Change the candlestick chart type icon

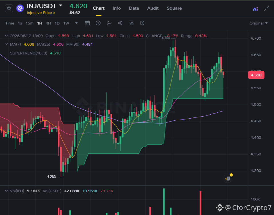point(120,23)
